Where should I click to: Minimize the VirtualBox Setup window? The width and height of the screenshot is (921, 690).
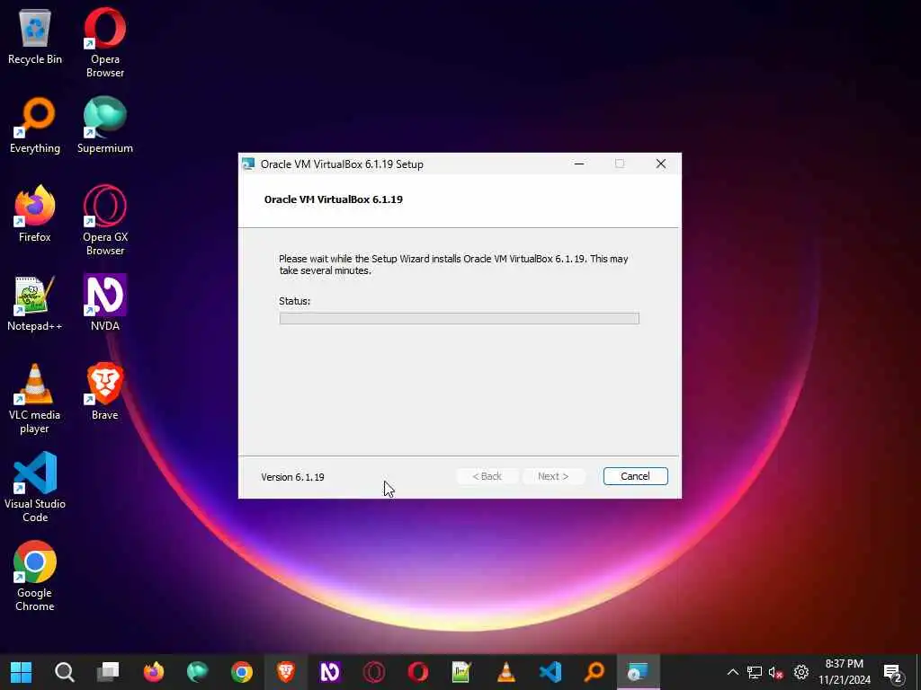point(579,164)
